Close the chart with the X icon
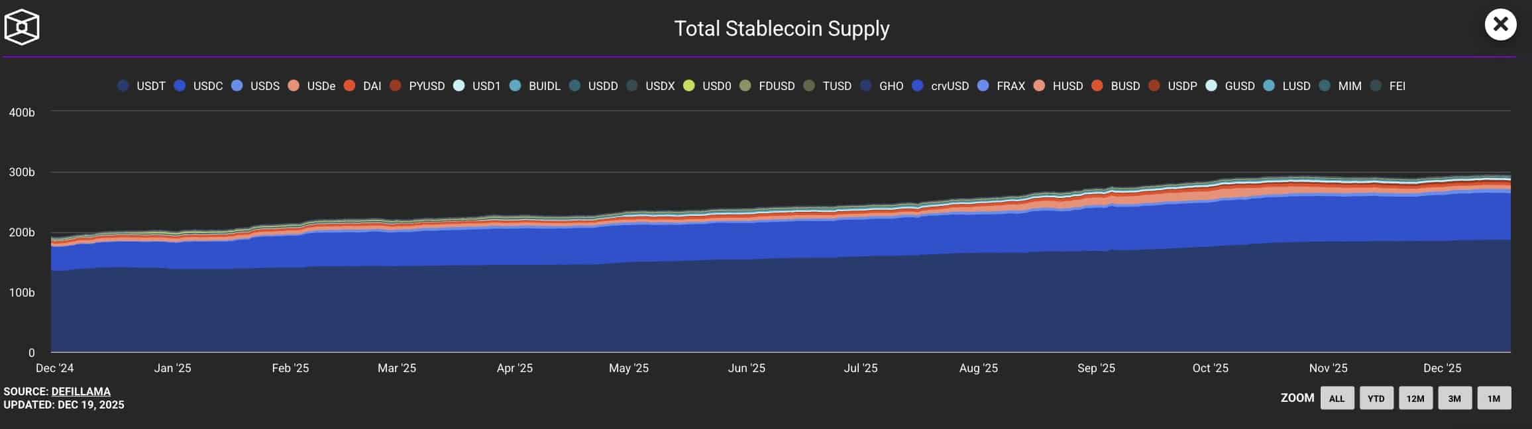 (x=1501, y=25)
